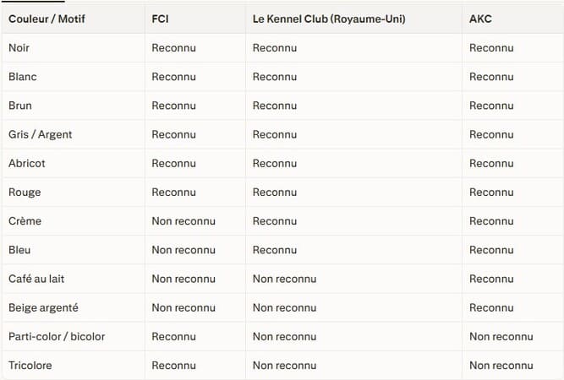Click the "Le Kennel Club (Royaume-Uni)" header

(329, 19)
